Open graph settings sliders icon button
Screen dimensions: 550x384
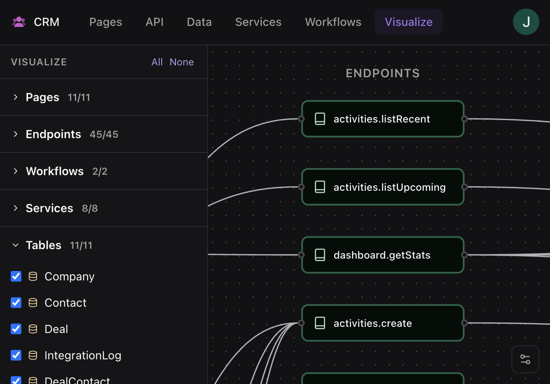[x=525, y=359]
